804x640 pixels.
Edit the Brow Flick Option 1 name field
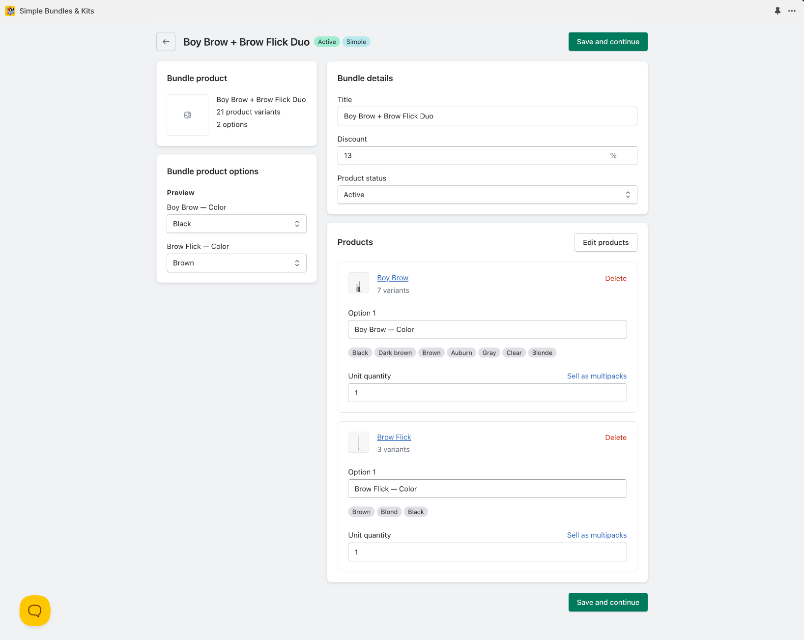point(487,489)
